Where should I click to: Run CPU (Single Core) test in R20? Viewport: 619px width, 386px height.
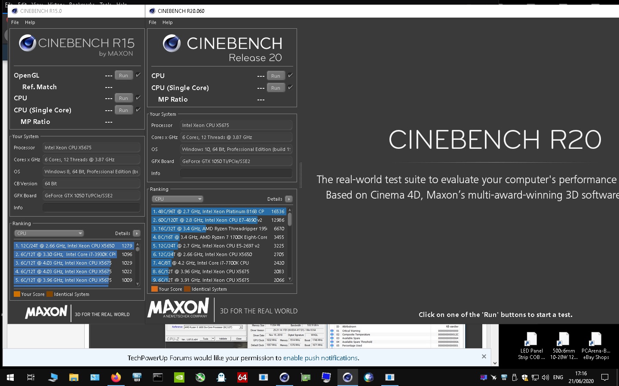click(276, 88)
